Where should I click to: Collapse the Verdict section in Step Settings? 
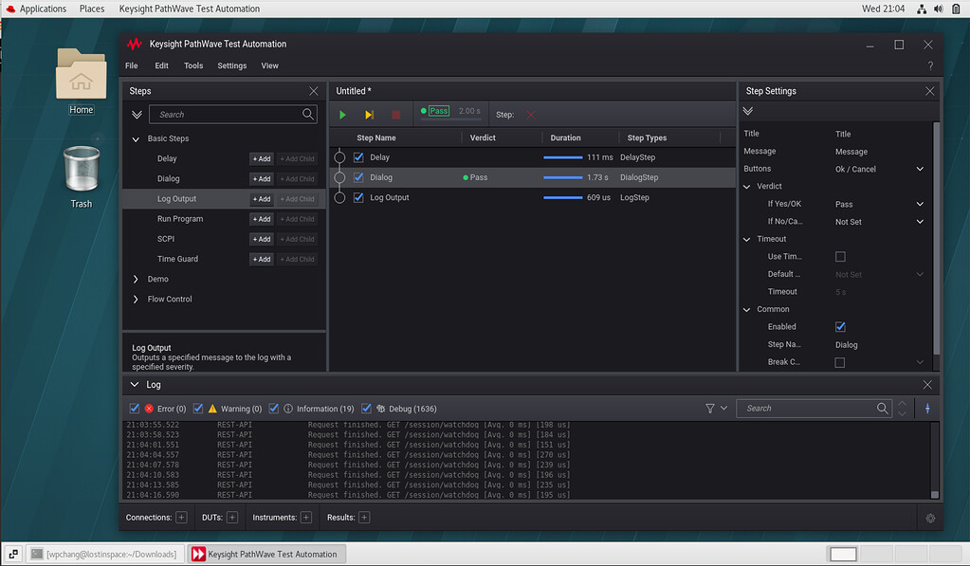[748, 186]
